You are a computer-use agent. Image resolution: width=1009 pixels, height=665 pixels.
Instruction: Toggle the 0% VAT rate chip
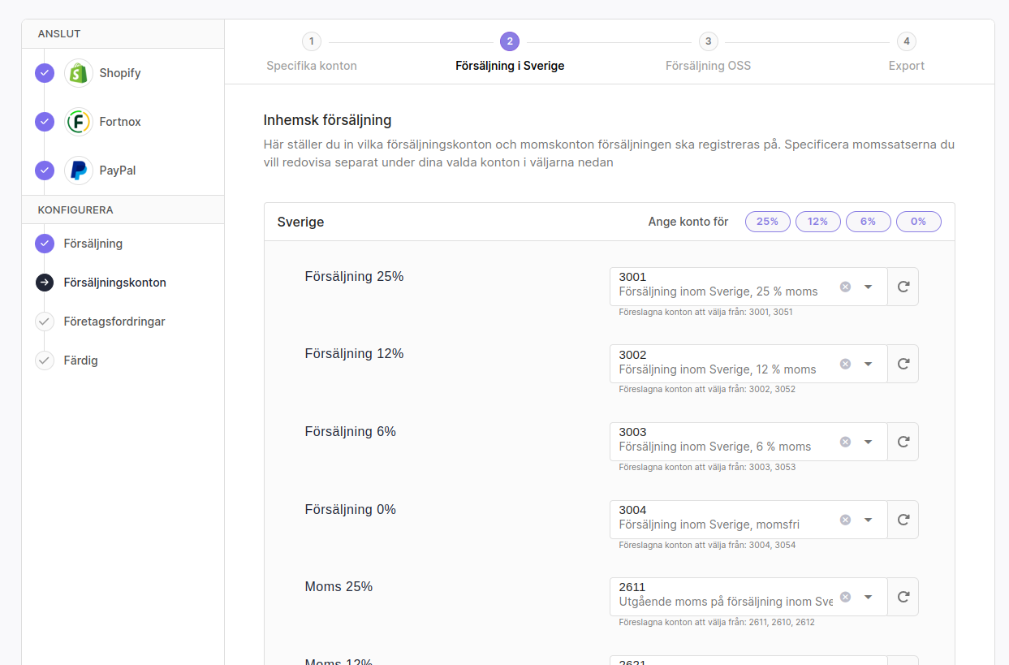click(918, 222)
